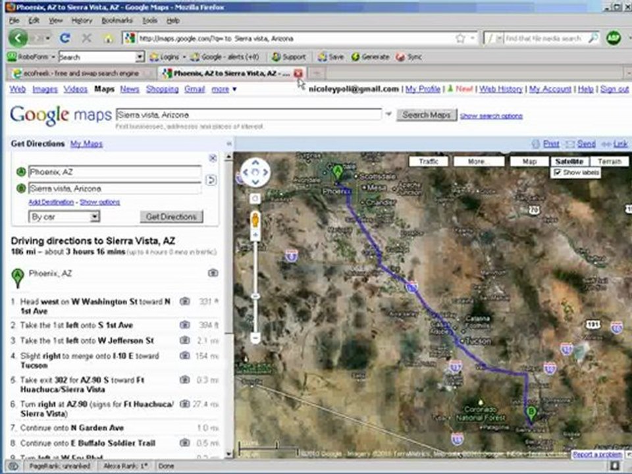
Task: Click the Sierra vista, Arizona destination field
Action: 115,188
